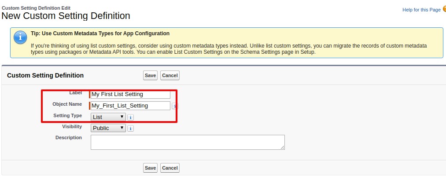Open the Help for this Page link
Viewport: 446px width, 178px height.
[421, 10]
